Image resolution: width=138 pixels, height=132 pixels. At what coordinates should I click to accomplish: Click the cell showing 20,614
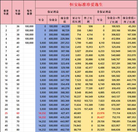point(89,51)
